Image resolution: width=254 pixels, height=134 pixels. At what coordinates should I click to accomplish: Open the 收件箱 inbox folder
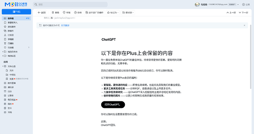point(16,18)
